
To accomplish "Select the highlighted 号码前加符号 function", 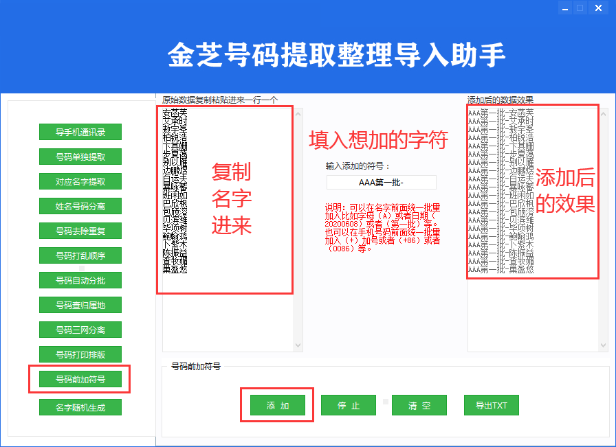I will click(x=80, y=379).
